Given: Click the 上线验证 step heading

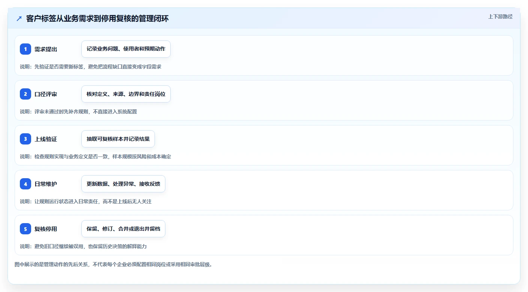Looking at the screenshot, I should point(46,139).
